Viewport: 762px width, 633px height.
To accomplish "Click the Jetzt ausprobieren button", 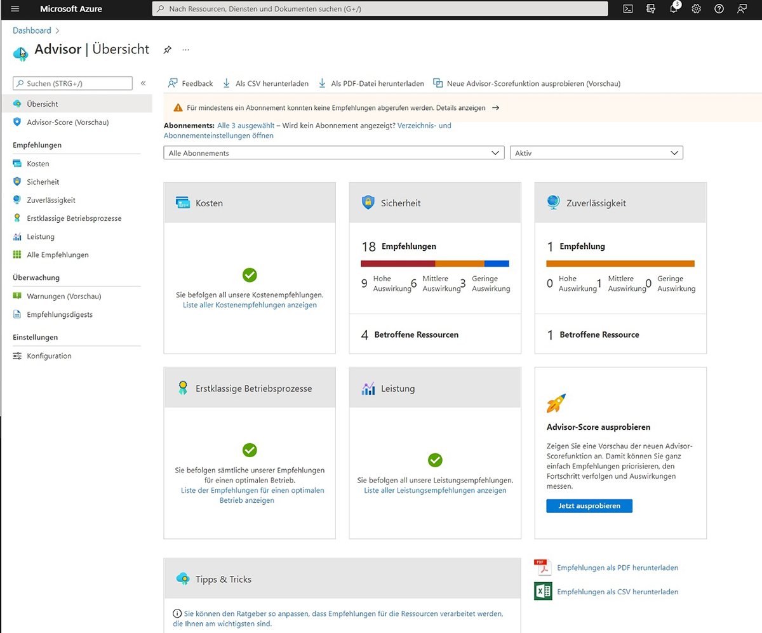I will pos(589,505).
